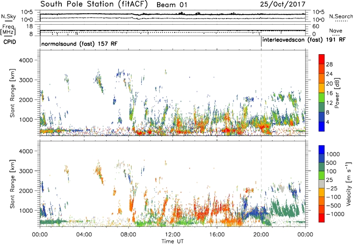Click the 'Velocity [m s⁻¹]' colorbar label

349,184
